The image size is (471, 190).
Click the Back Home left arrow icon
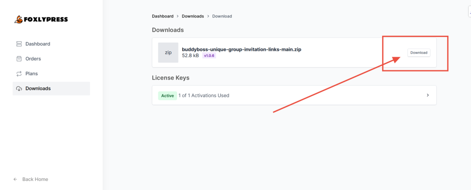(15, 179)
